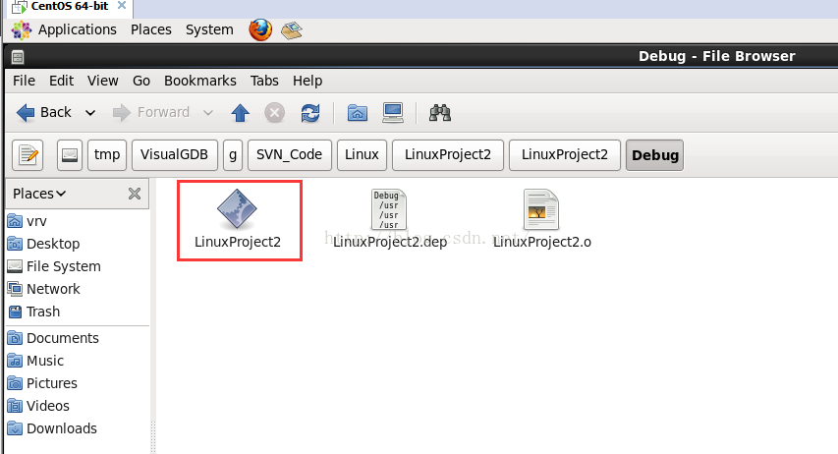
Task: Open Network in the Places sidebar
Action: (x=44, y=289)
